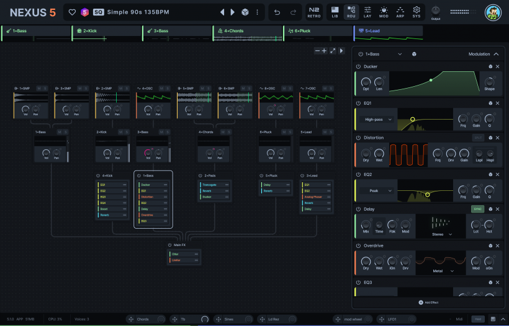Viewport: 509px width, 326px height.
Task: Open the keyboard icon in status bar
Action: (x=493, y=319)
